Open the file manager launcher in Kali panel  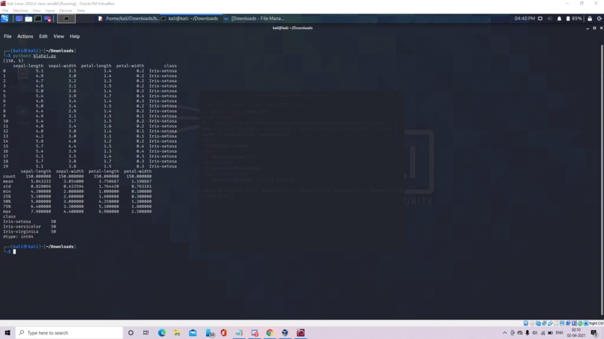pyautogui.click(x=28, y=19)
